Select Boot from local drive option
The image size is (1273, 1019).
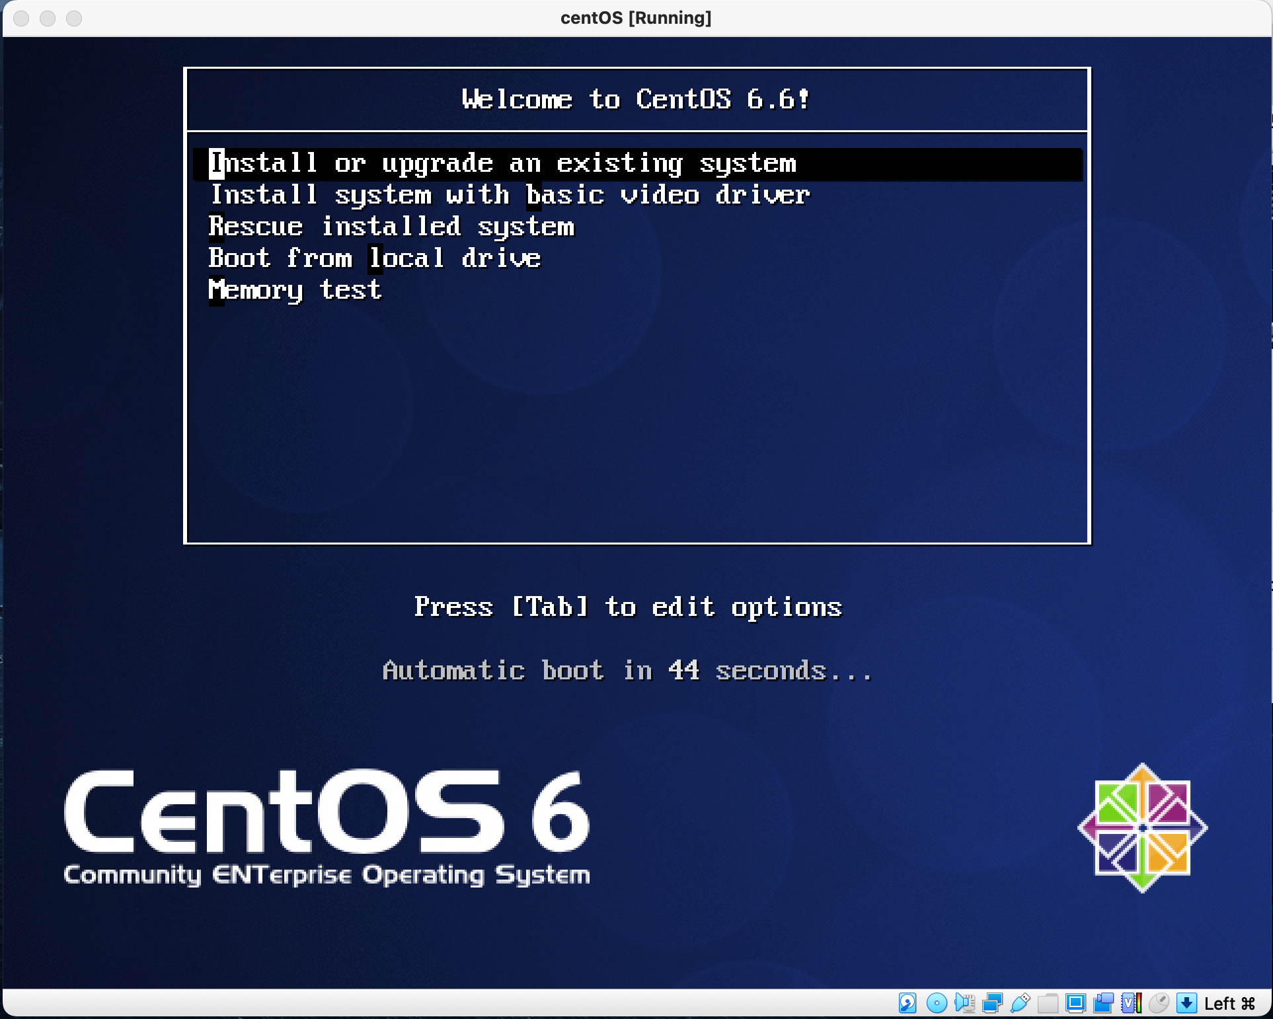[x=374, y=258]
